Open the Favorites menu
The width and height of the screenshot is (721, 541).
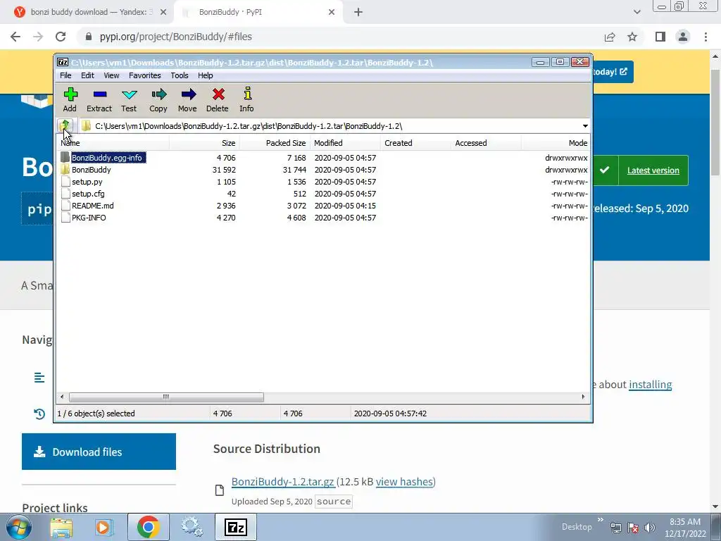[145, 75]
